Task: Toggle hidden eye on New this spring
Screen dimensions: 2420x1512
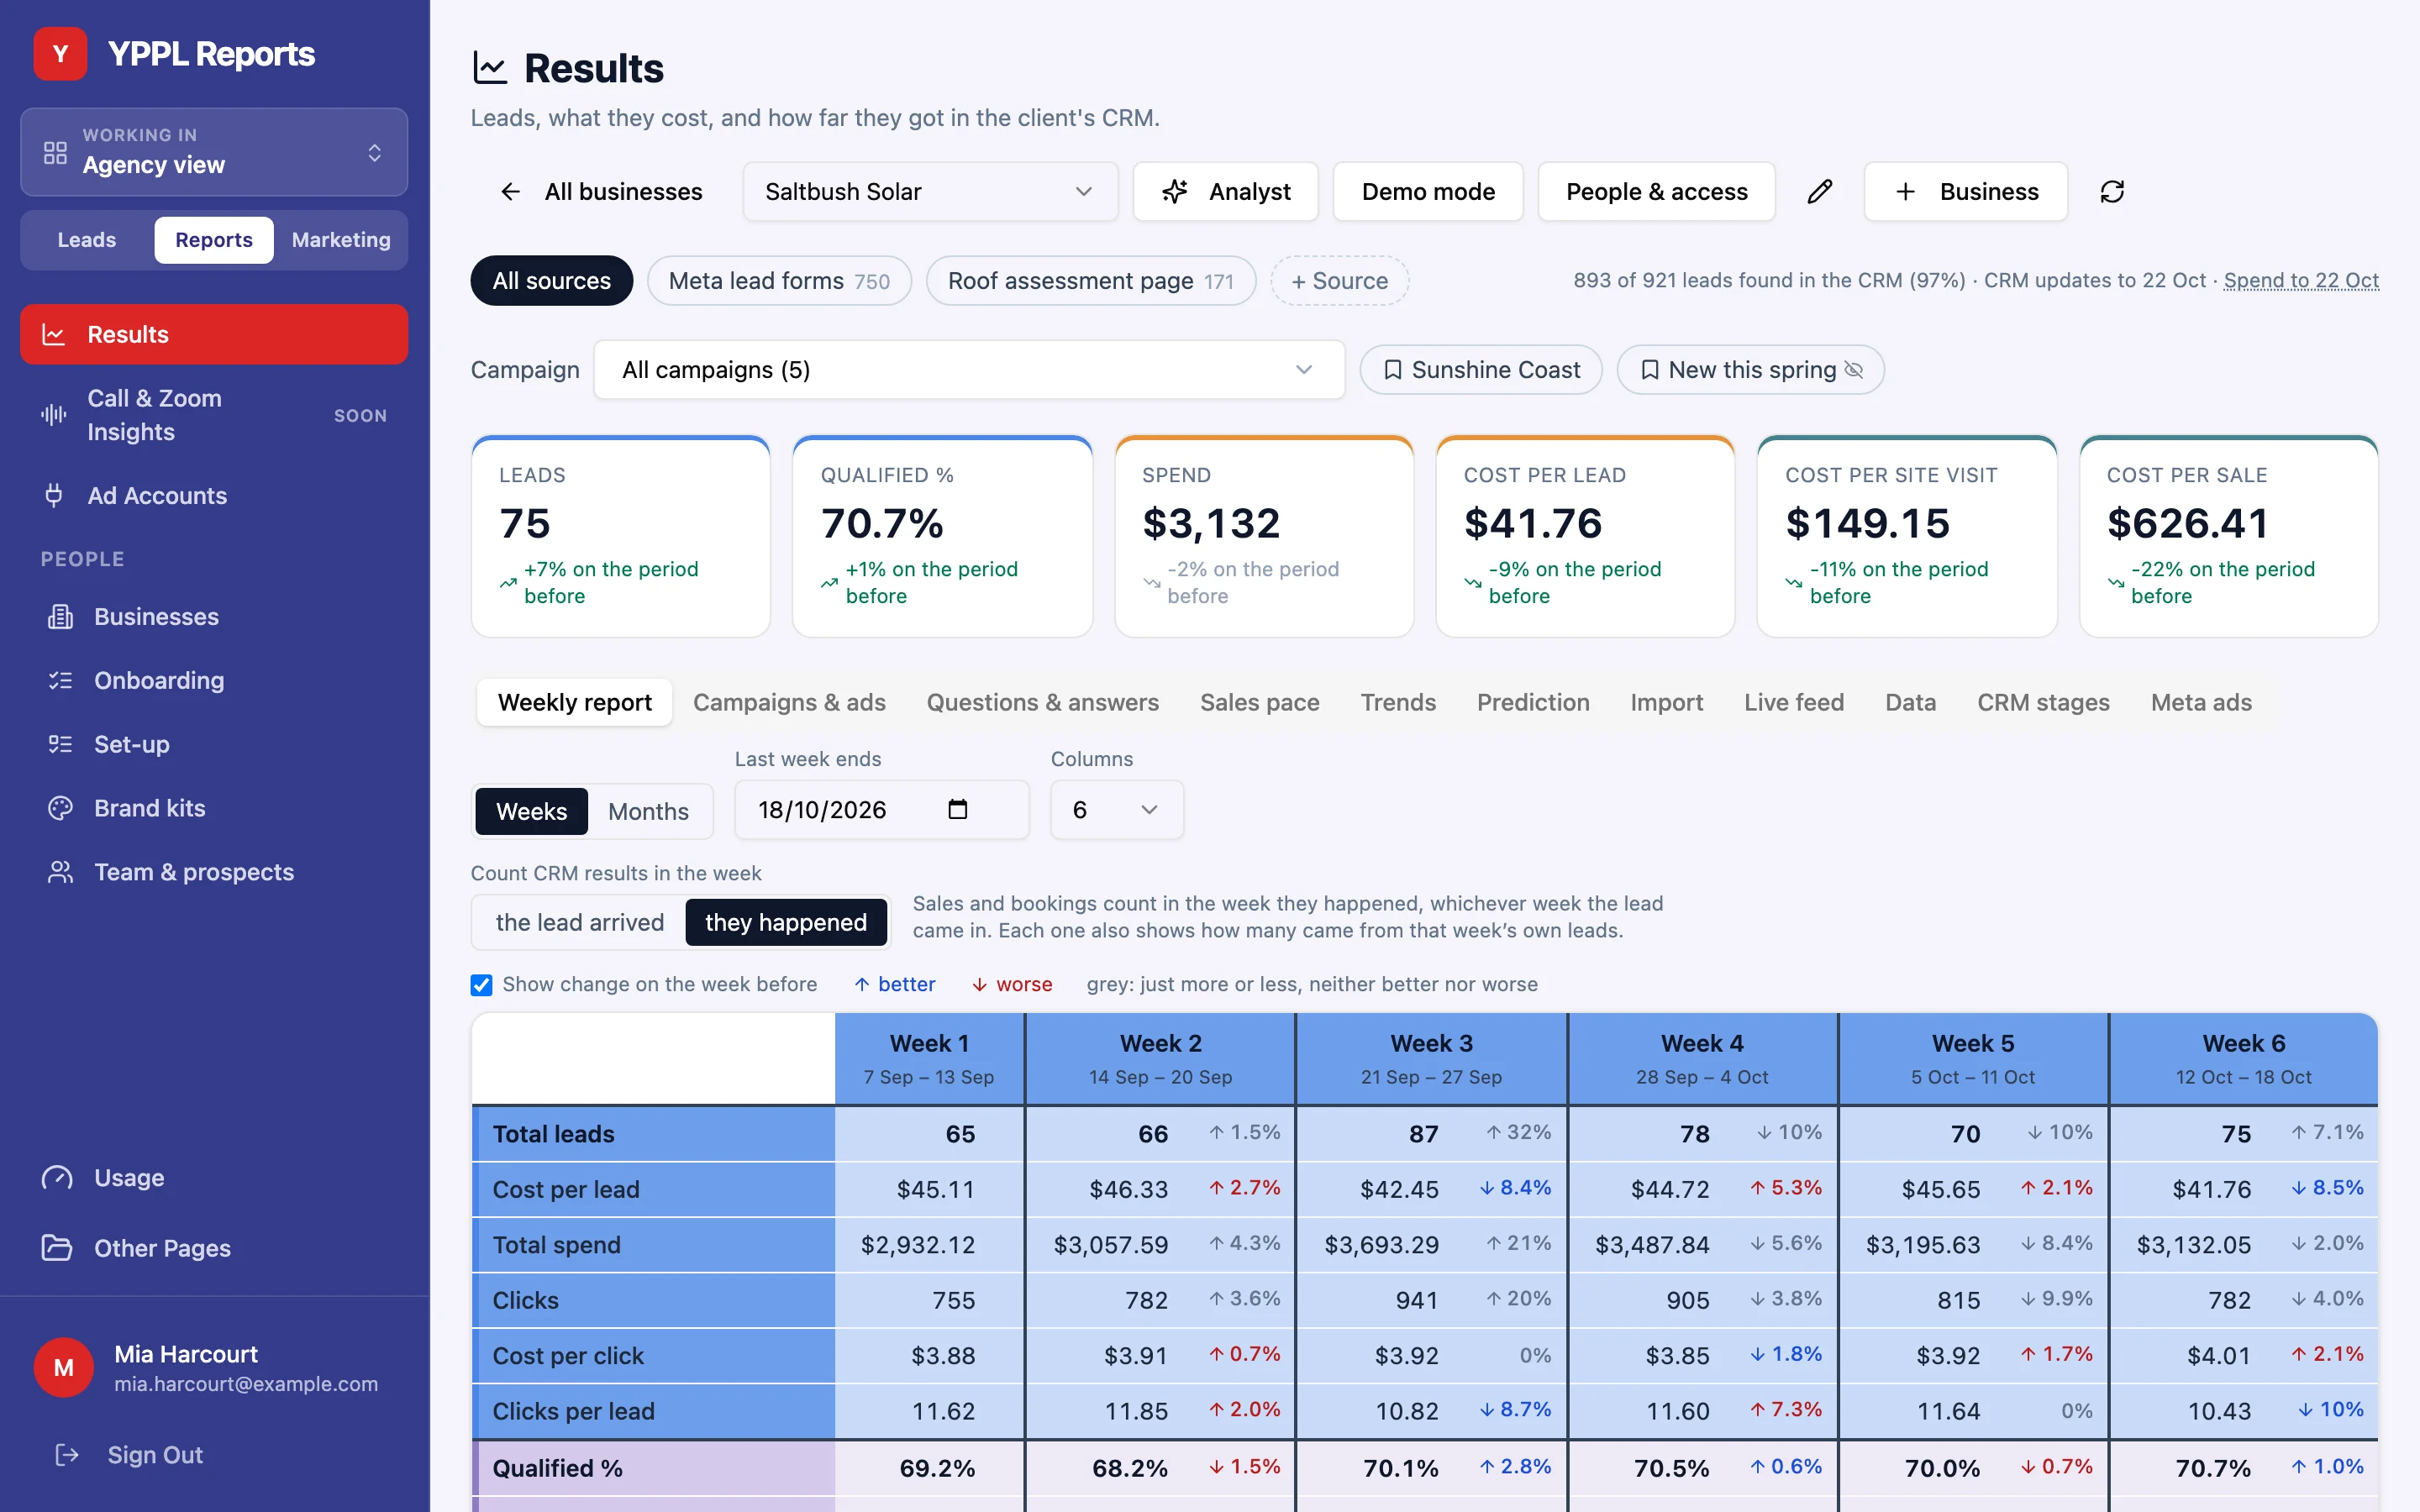Action: tap(1853, 370)
